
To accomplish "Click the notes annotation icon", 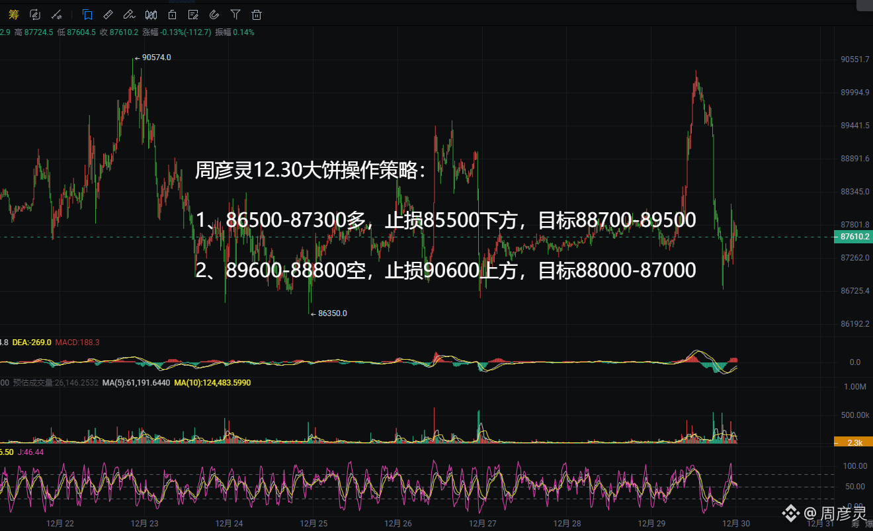I will (192, 15).
